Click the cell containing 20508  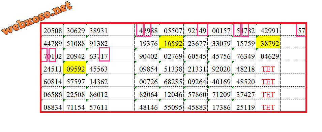click(x=52, y=30)
